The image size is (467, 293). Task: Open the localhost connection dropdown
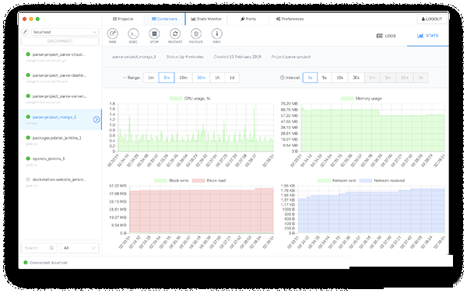[x=65, y=32]
